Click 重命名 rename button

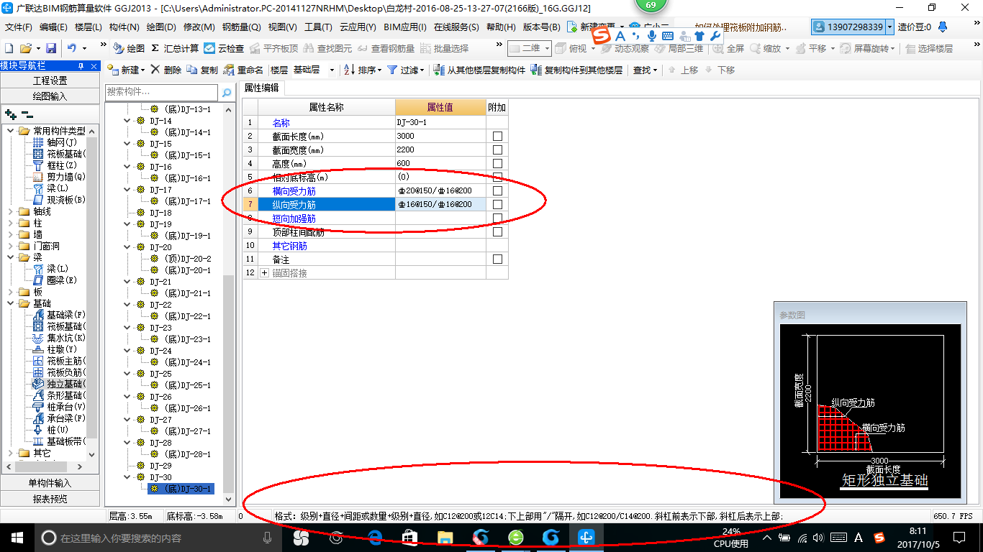243,70
